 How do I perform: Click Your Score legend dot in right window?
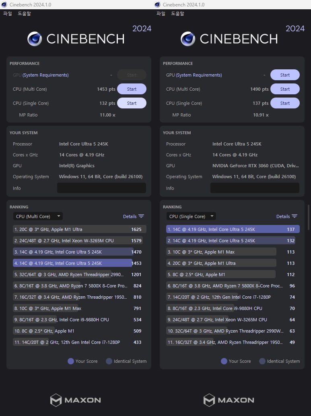224,361
